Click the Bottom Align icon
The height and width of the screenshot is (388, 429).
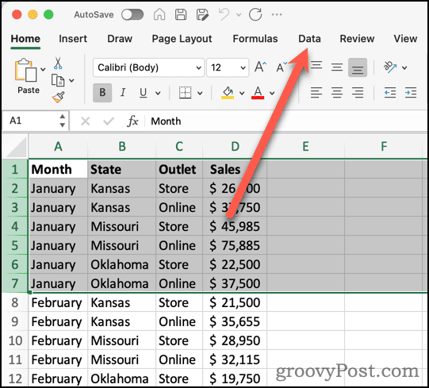(358, 67)
